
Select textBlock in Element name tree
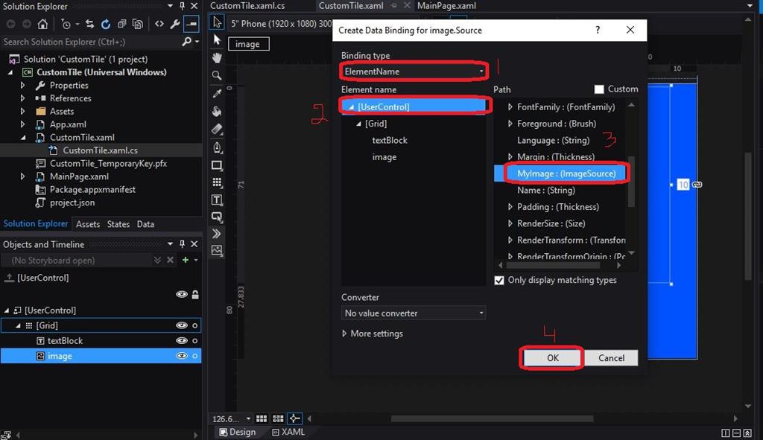click(390, 141)
